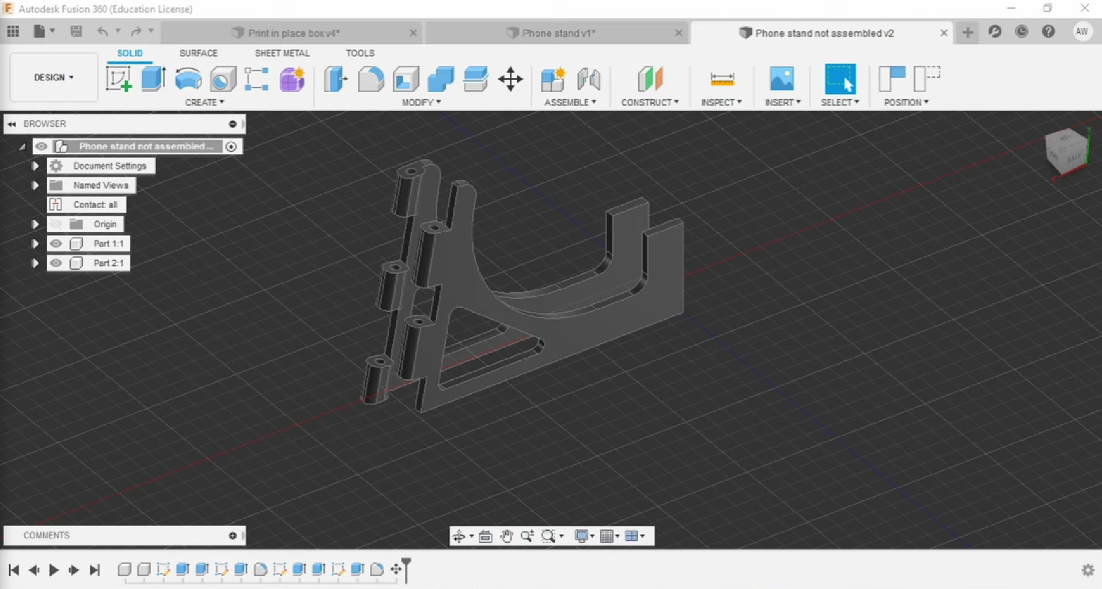Open the Job Status clock icon
This screenshot has width=1102, height=589.
1021,32
